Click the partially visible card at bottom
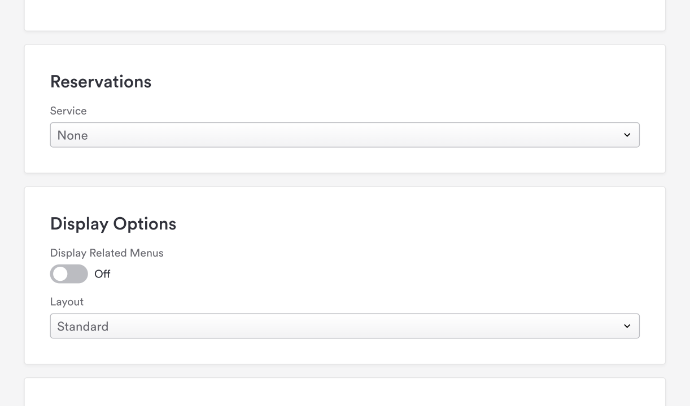Image resolution: width=690 pixels, height=406 pixels. click(x=344, y=394)
